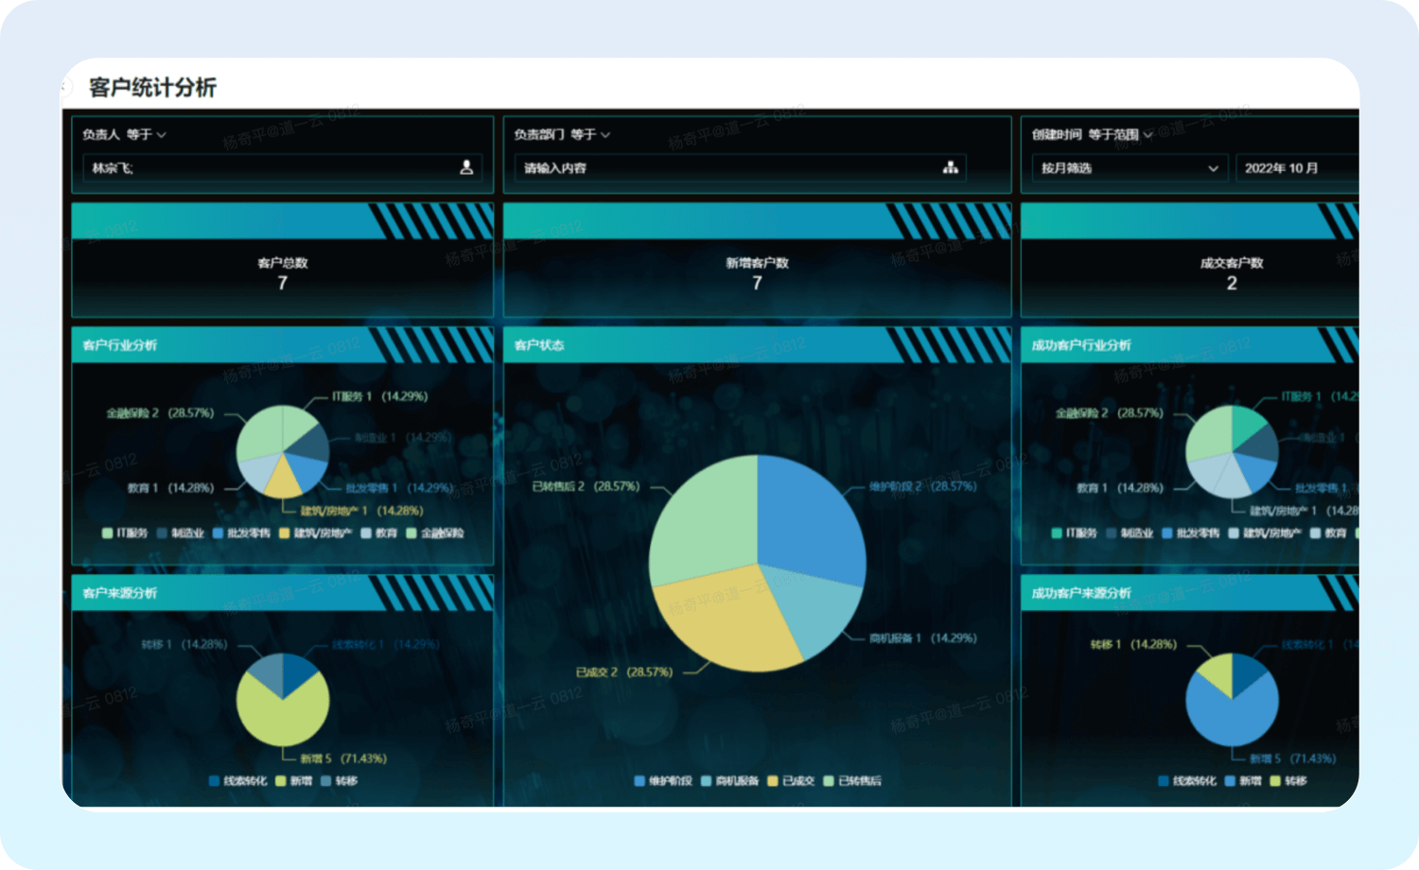1419x870 pixels.
Task: Click the 客户总数 stat card
Action: (282, 274)
